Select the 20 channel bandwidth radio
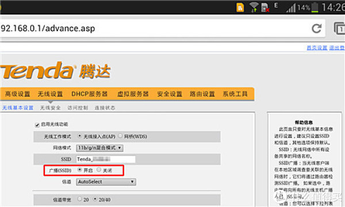The image size is (345, 207). point(80,199)
